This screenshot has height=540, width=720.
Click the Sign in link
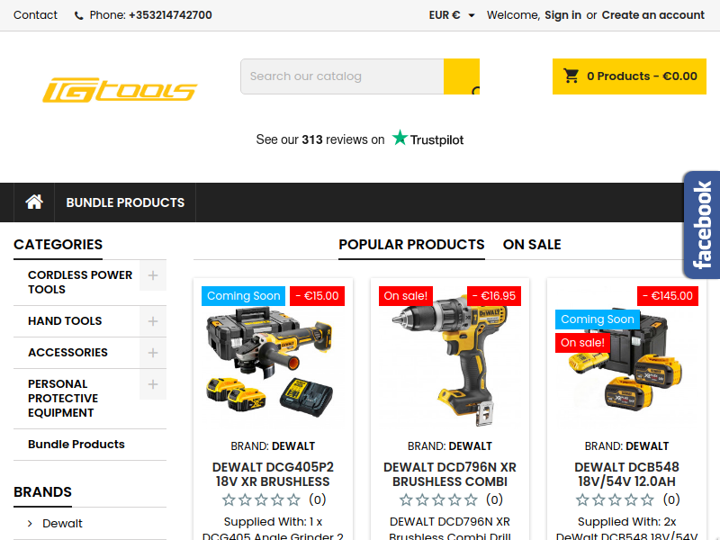coord(563,15)
